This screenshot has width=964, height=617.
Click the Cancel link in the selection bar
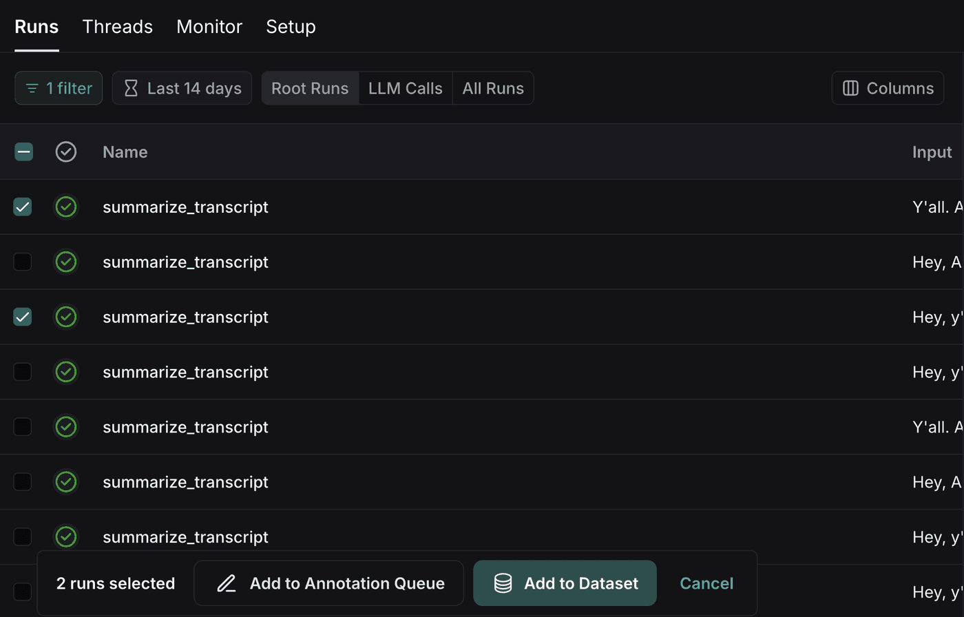pos(706,583)
